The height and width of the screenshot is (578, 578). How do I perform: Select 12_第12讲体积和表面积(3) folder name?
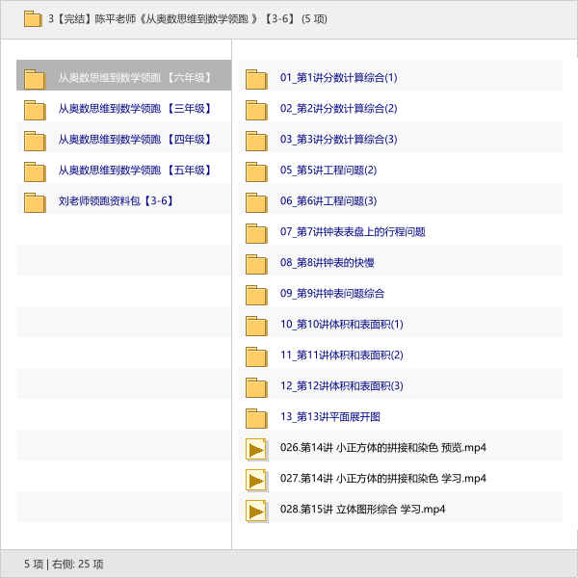point(342,386)
